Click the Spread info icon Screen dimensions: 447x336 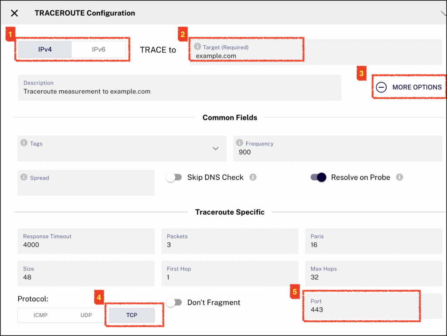[24, 178]
